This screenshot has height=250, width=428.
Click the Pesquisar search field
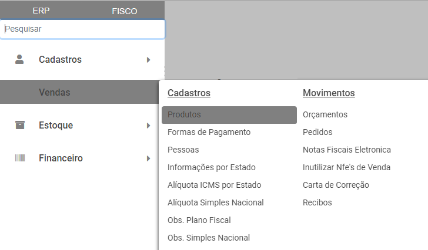82,29
